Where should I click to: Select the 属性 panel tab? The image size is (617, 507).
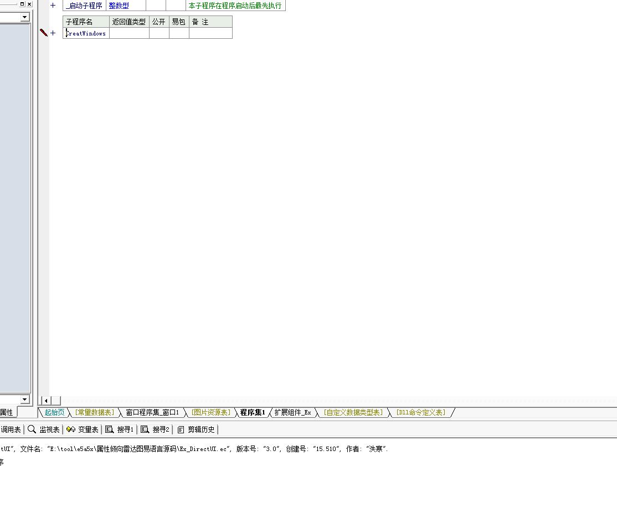pyautogui.click(x=7, y=412)
